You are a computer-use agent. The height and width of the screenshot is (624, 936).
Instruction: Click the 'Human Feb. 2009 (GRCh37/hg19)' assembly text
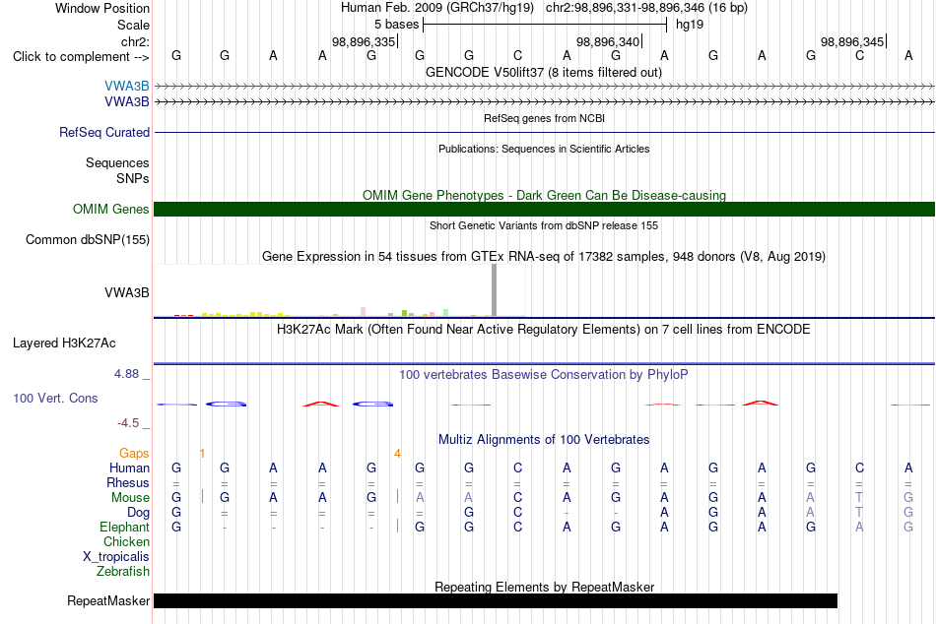coord(437,8)
